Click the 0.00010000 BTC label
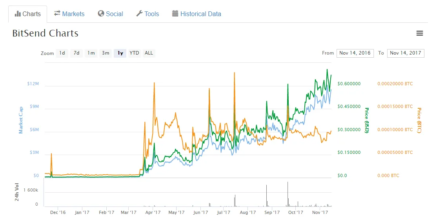Image resolution: width=446 pixels, height=221 pixels. pyautogui.click(x=395, y=130)
